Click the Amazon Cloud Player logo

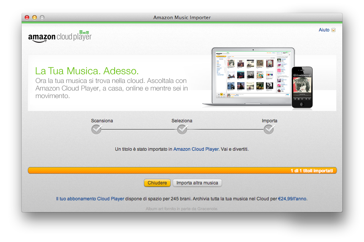pos(60,36)
